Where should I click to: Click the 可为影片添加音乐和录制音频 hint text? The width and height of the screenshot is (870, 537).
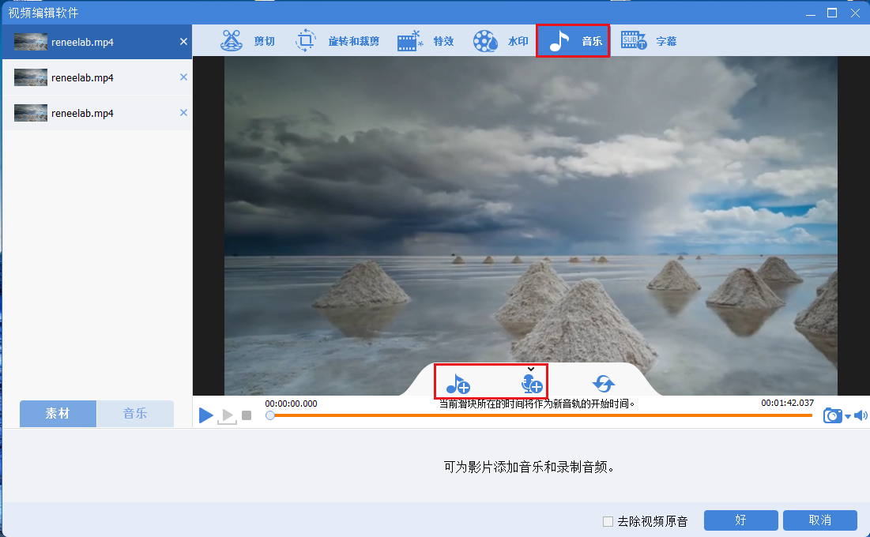pyautogui.click(x=529, y=467)
